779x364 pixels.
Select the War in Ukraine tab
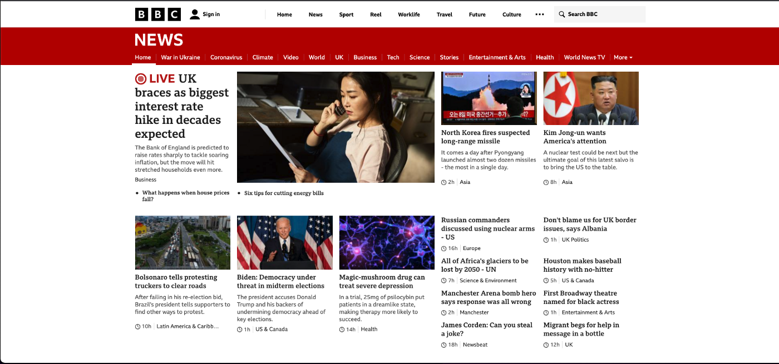click(180, 57)
